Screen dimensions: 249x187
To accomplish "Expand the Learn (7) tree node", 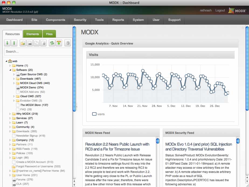I will coord(10,123).
